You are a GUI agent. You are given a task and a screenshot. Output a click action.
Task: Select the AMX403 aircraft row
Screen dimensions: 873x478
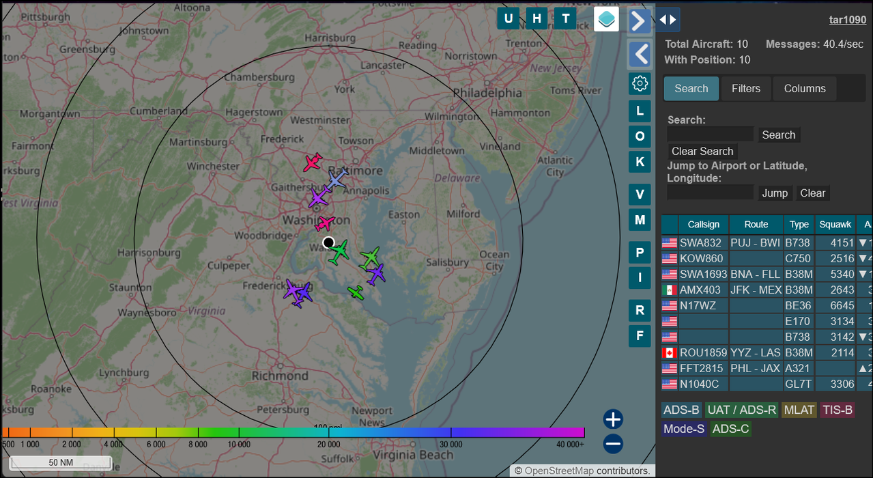(x=767, y=290)
